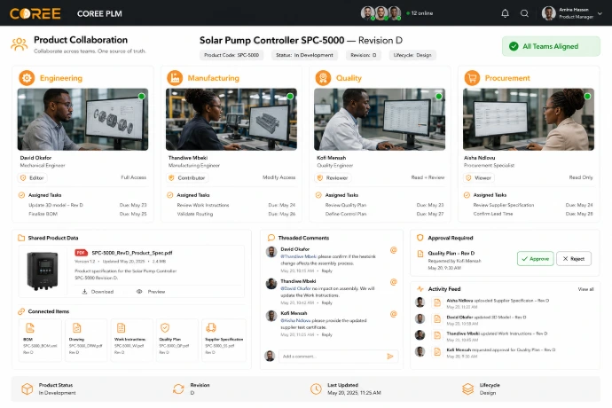Approve the Quality Plan Rev D
This screenshot has width=612, height=408.
click(535, 259)
